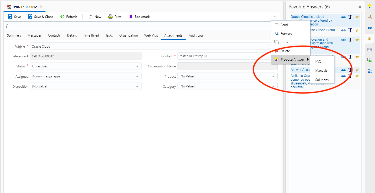
Task: Print the incident
Action: [x=115, y=17]
